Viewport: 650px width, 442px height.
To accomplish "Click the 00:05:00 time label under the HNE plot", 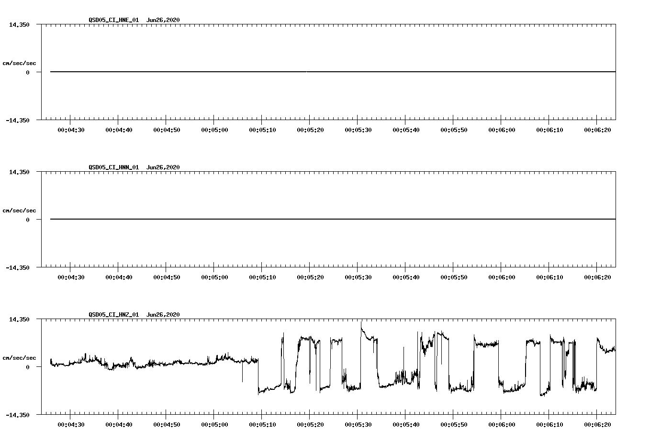I will 214,130.
